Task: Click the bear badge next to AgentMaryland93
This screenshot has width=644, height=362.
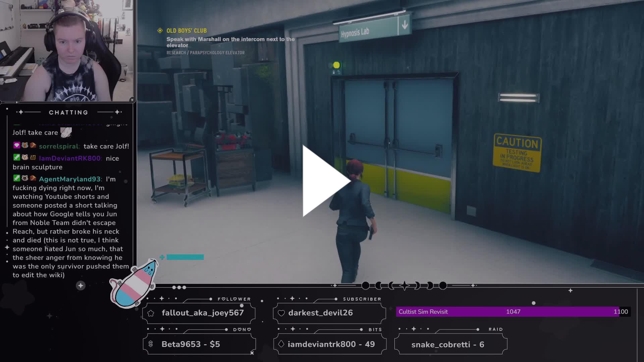Action: click(24, 179)
